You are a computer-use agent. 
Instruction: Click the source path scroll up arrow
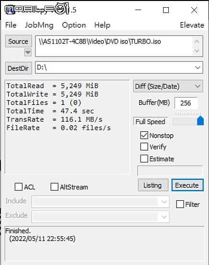coord(197,42)
